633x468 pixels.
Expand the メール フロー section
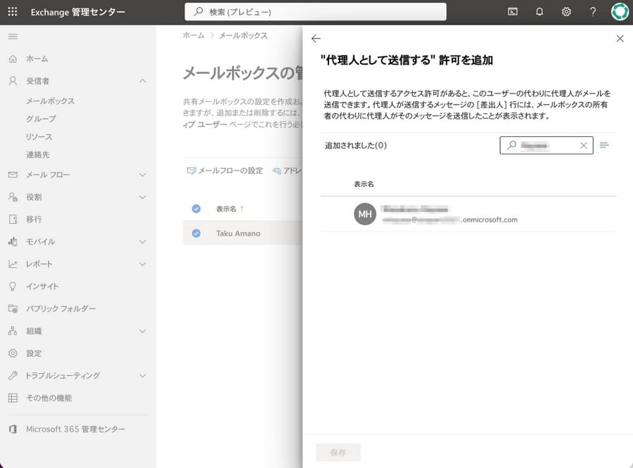(143, 175)
